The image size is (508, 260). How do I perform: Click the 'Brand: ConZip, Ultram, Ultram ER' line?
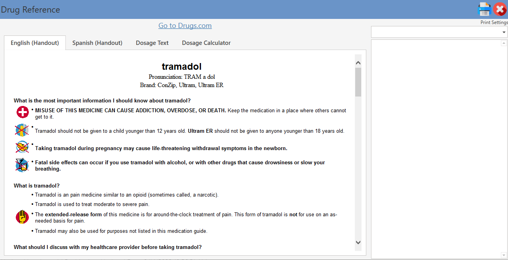182,85
